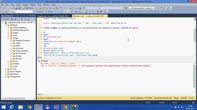This screenshot has height=110, width=197.
Task: Open the View menu
Action: pos(12,5)
